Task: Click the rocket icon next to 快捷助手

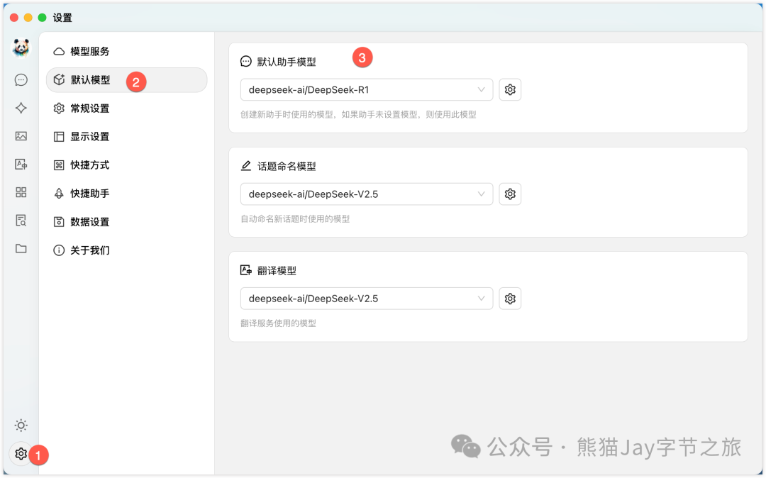Action: click(59, 194)
